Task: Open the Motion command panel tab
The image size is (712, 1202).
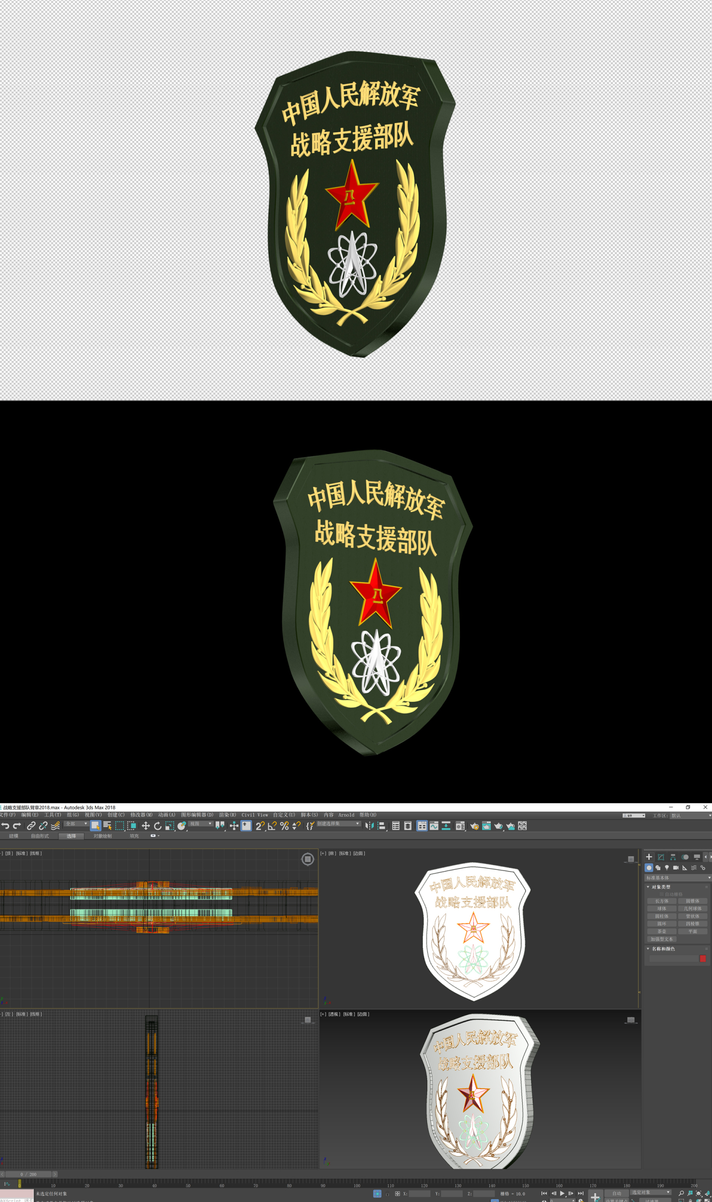Action: click(x=685, y=857)
